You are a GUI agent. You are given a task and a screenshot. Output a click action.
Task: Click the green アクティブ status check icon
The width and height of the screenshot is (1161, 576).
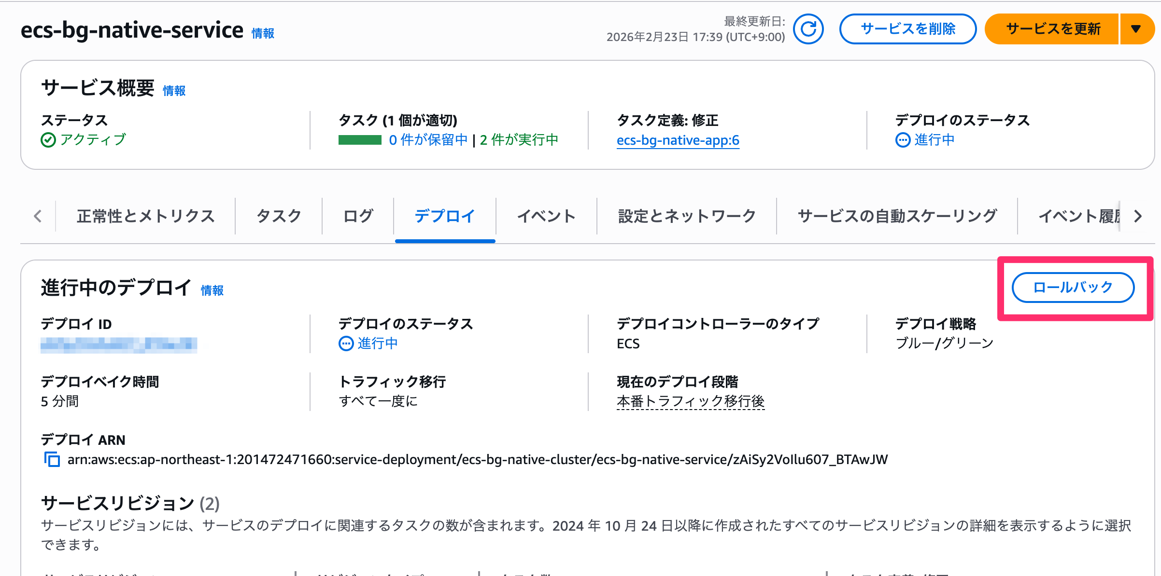pos(48,140)
